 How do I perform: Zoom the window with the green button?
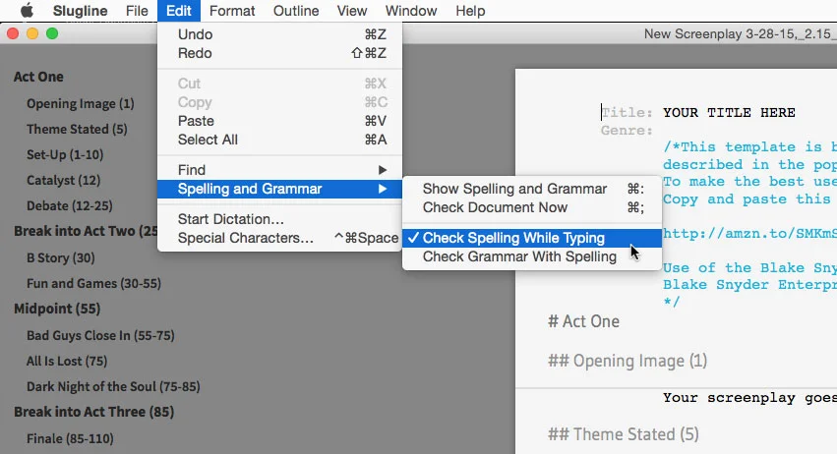(x=52, y=33)
